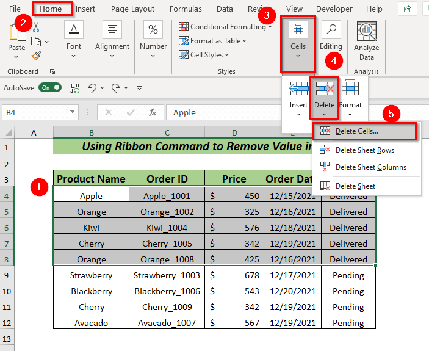Open the Alignment group icon
This screenshot has width=429, height=351.
click(x=112, y=29)
